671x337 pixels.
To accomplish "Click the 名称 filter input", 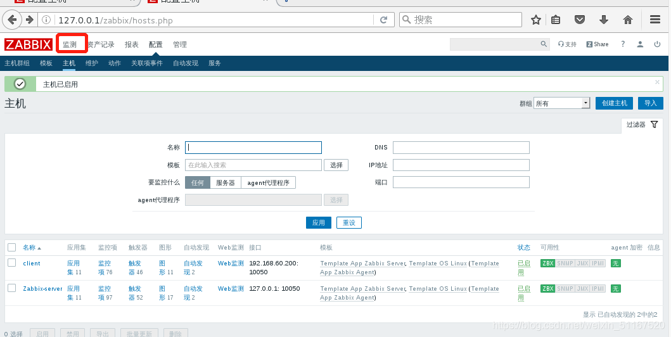I will [x=253, y=148].
